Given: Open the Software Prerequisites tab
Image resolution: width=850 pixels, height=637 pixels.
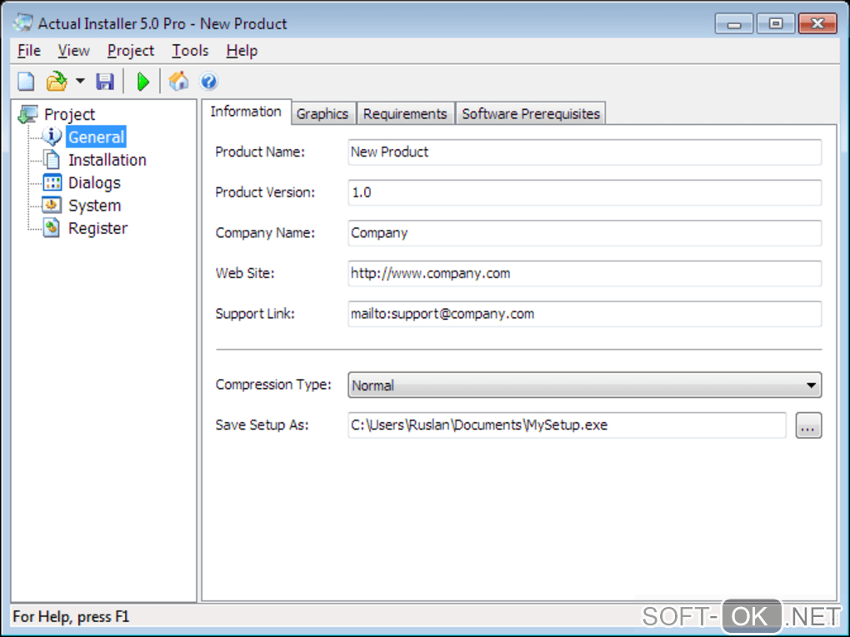Looking at the screenshot, I should (531, 114).
